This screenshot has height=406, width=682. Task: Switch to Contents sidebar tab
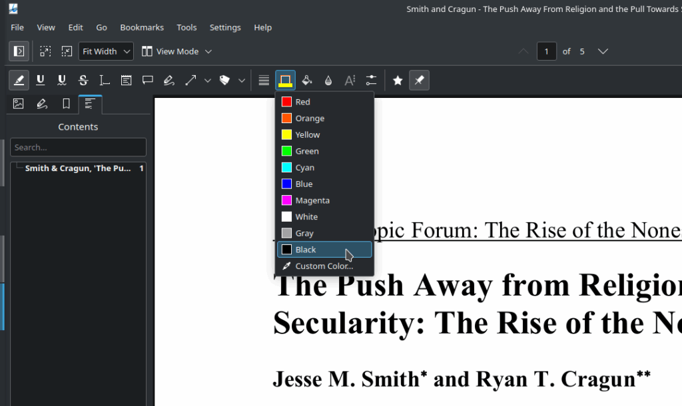click(x=90, y=104)
